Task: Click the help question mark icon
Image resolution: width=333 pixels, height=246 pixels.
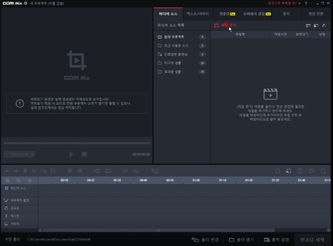Action: click(x=306, y=3)
